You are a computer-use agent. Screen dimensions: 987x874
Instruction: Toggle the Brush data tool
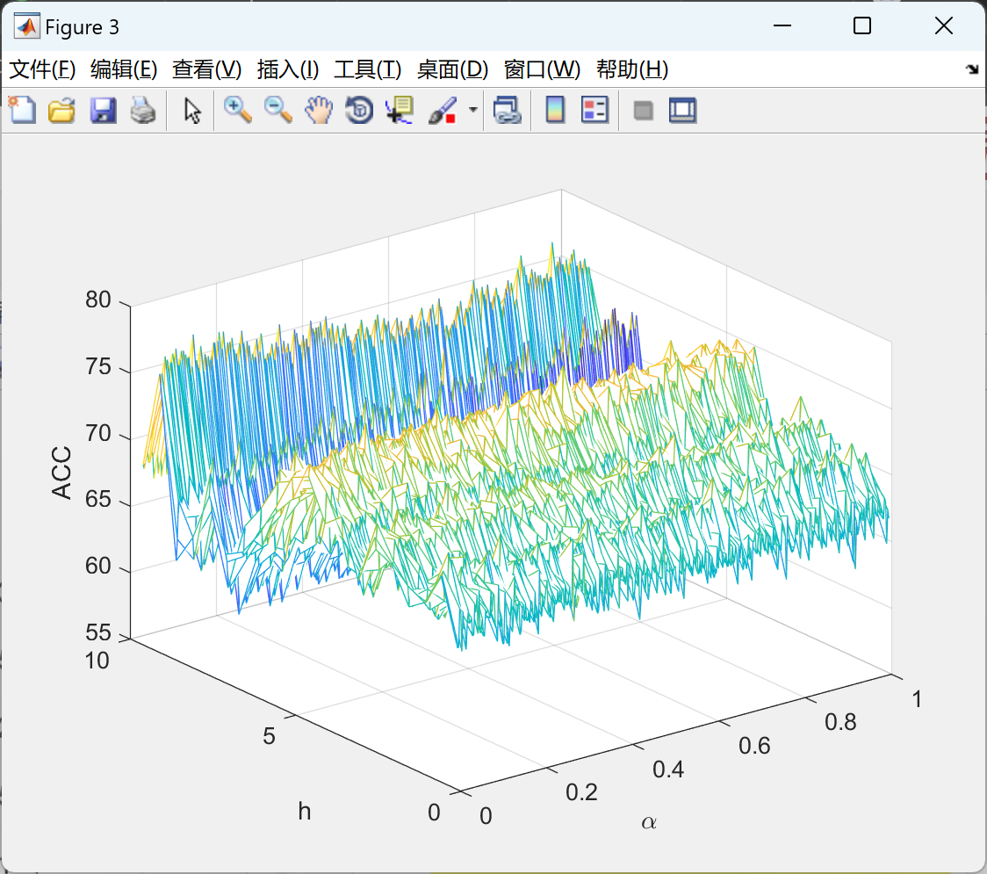pyautogui.click(x=443, y=110)
